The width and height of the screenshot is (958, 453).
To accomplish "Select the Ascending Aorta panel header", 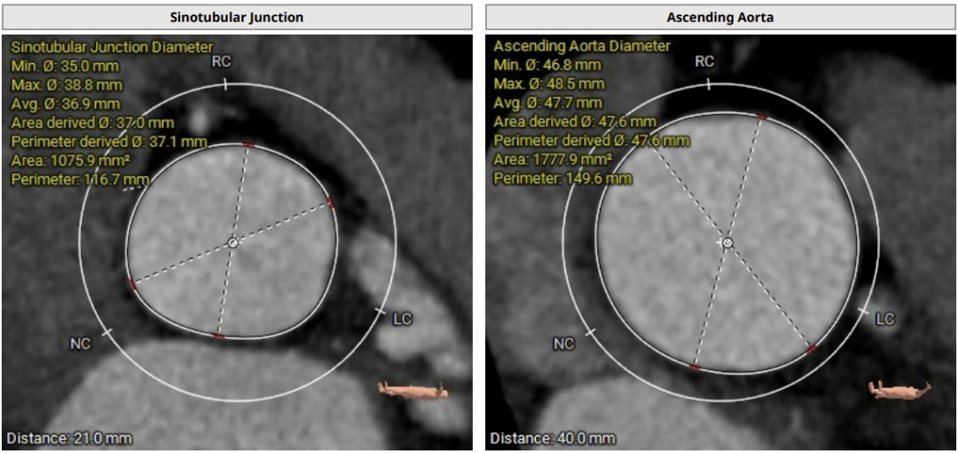I will coord(720,18).
